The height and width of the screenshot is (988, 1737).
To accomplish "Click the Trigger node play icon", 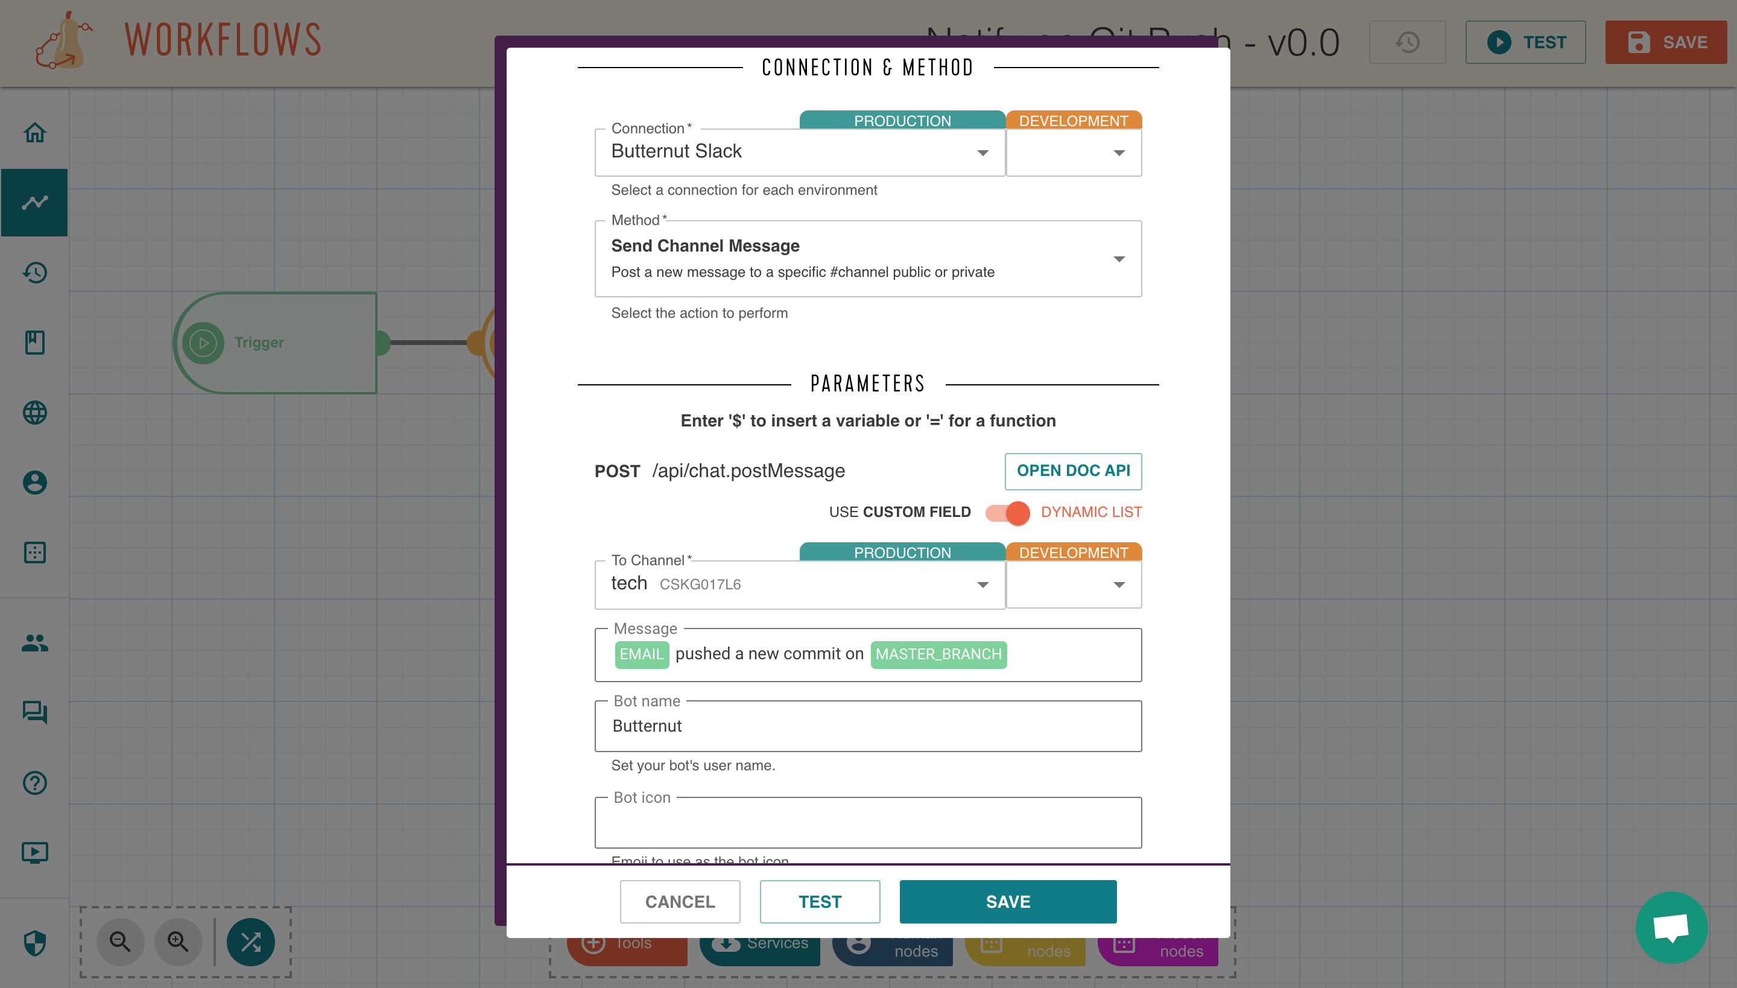I will click(203, 343).
